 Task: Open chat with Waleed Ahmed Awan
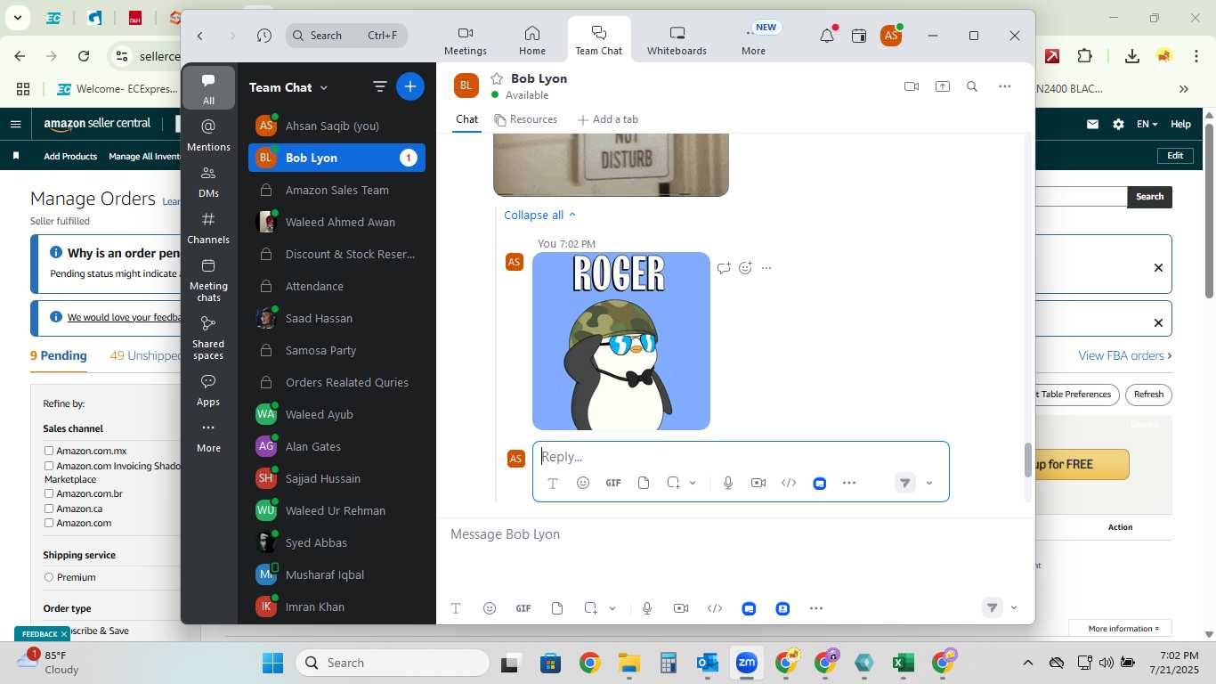336,222
